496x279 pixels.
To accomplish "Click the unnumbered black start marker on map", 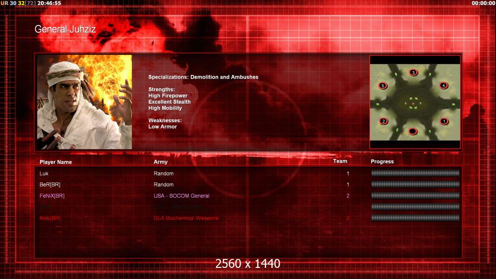I will 413,131.
